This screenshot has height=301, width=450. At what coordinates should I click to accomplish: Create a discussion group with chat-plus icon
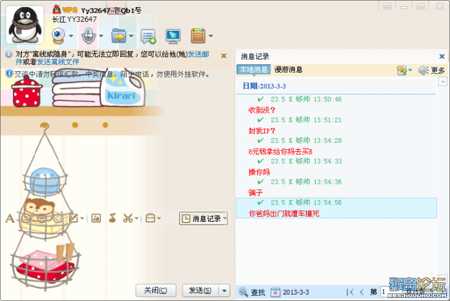pyautogui.click(x=148, y=36)
